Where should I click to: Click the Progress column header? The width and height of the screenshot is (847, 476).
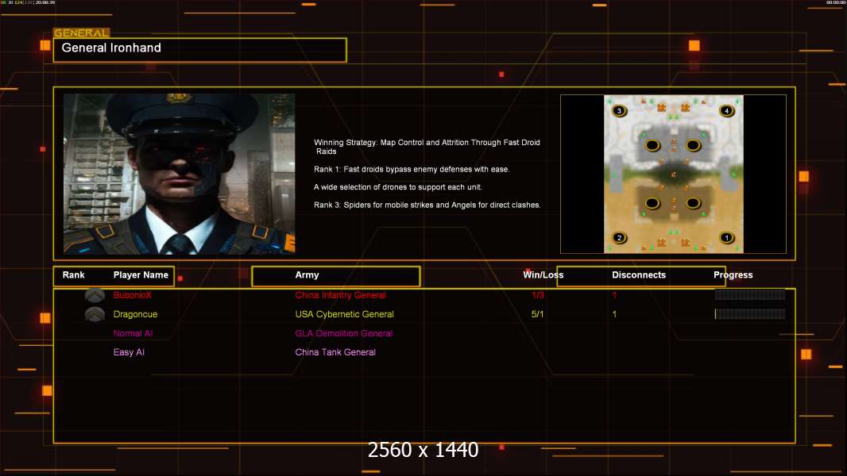[733, 275]
